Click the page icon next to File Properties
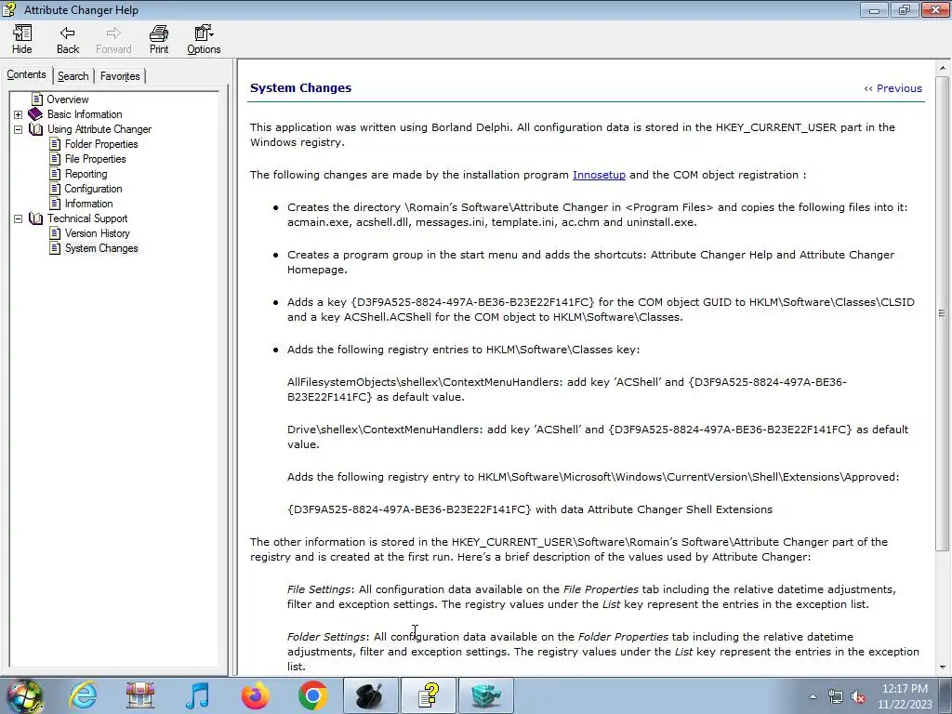This screenshot has height=714, width=952. coord(55,159)
